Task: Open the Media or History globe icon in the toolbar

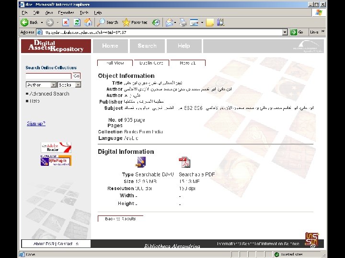Action: point(156,22)
